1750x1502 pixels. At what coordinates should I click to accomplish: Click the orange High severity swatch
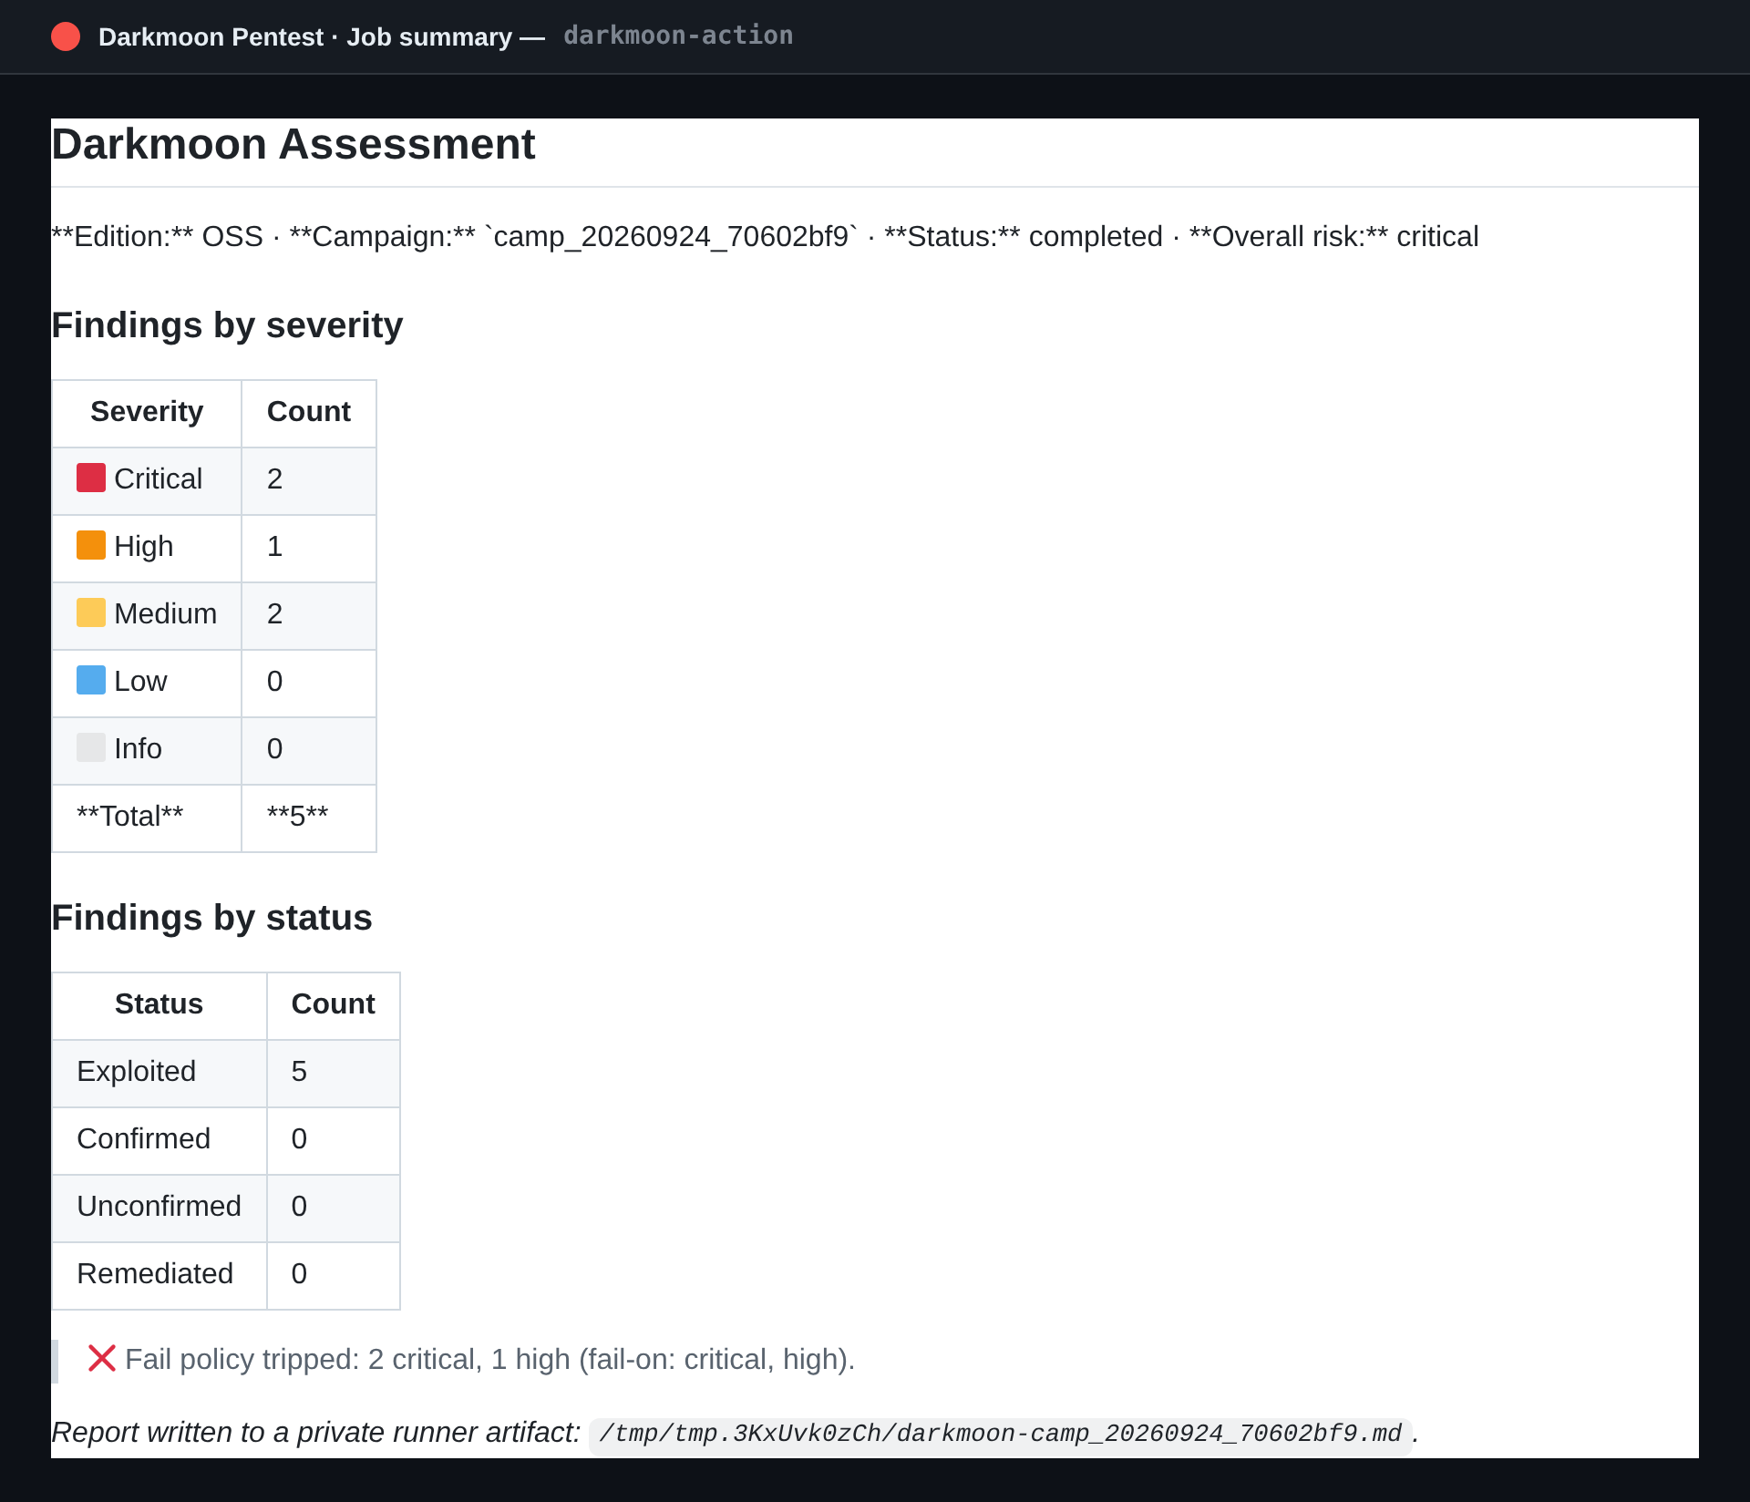point(91,545)
